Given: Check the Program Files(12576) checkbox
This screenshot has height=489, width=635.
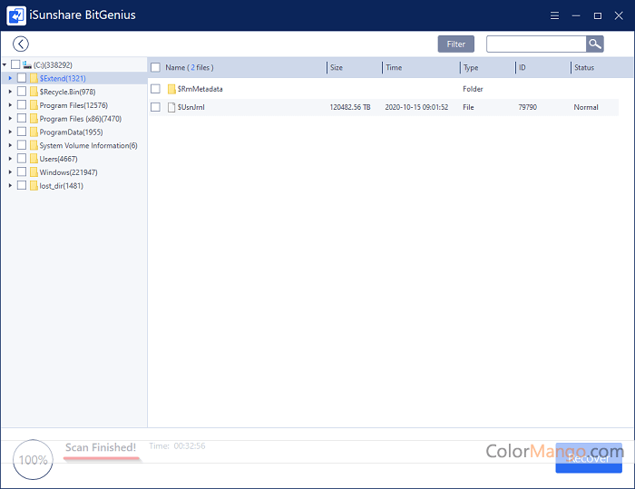Looking at the screenshot, I should point(22,105).
